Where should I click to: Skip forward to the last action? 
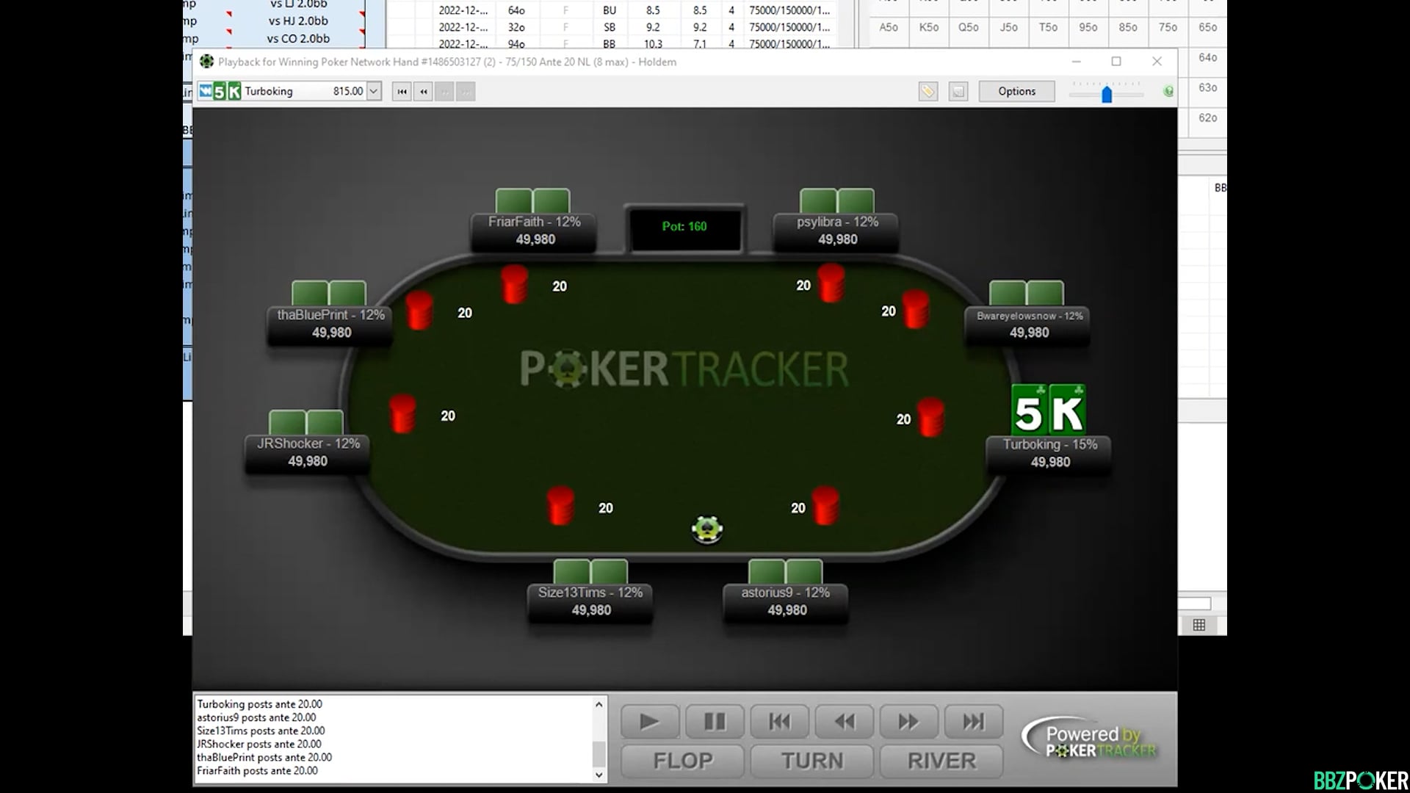973,721
